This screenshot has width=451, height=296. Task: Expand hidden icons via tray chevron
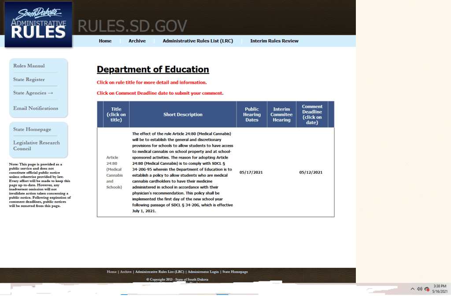click(x=413, y=289)
